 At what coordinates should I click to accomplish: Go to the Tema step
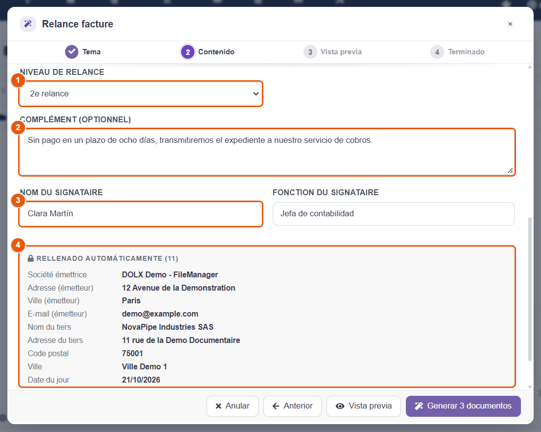point(83,52)
